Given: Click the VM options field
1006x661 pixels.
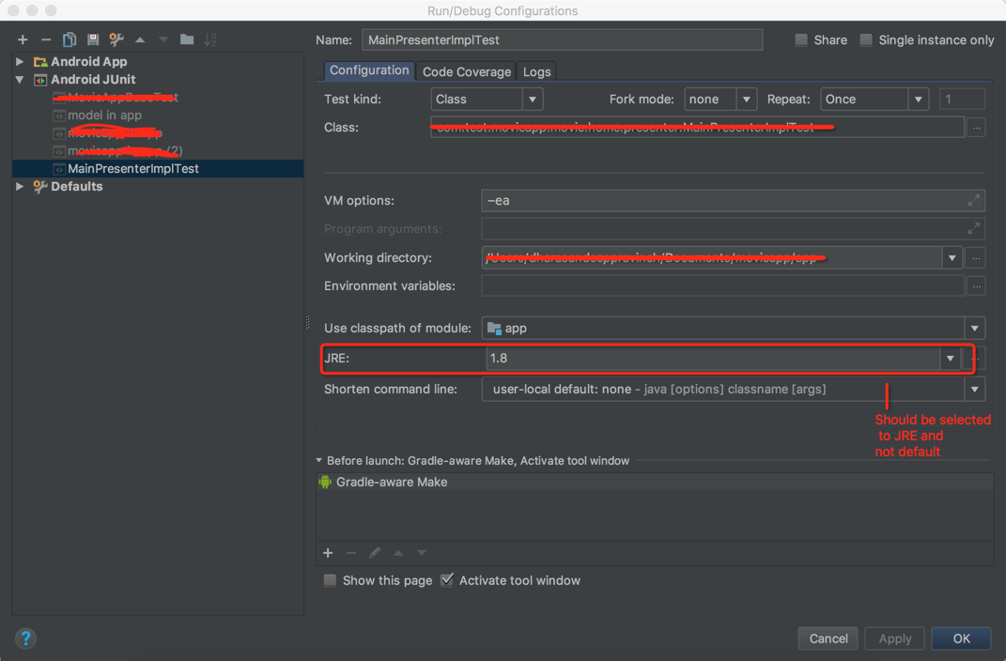Looking at the screenshot, I should tap(733, 201).
